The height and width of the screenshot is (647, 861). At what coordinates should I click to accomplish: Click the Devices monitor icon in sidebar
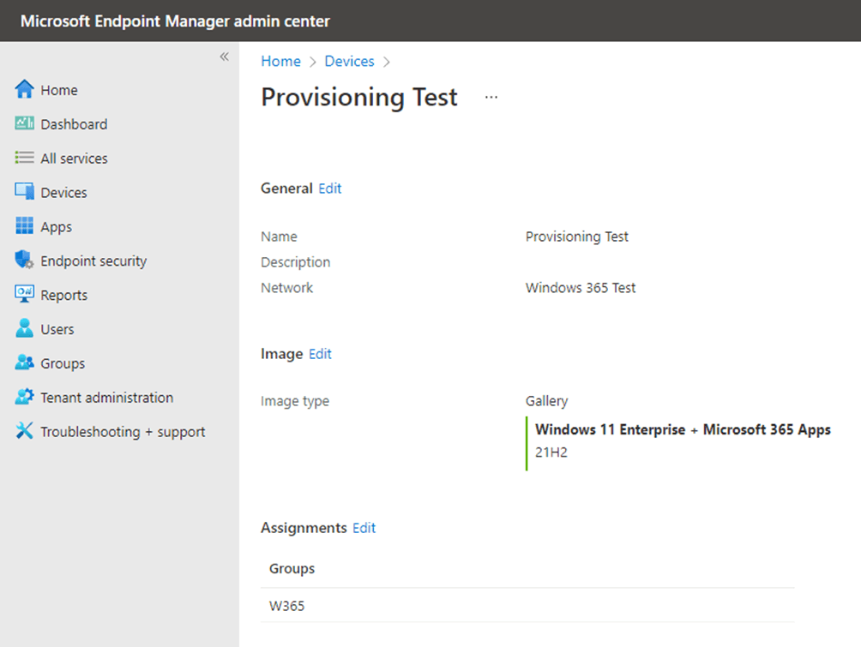(x=24, y=192)
